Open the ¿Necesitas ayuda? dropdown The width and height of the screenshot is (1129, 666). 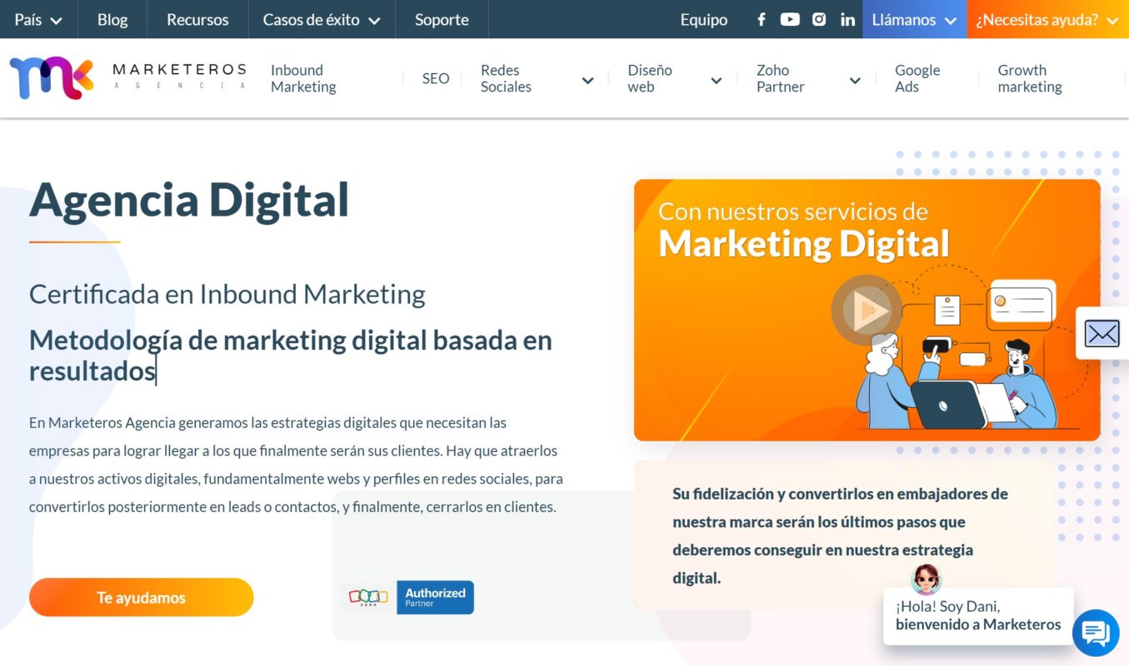pos(1047,19)
